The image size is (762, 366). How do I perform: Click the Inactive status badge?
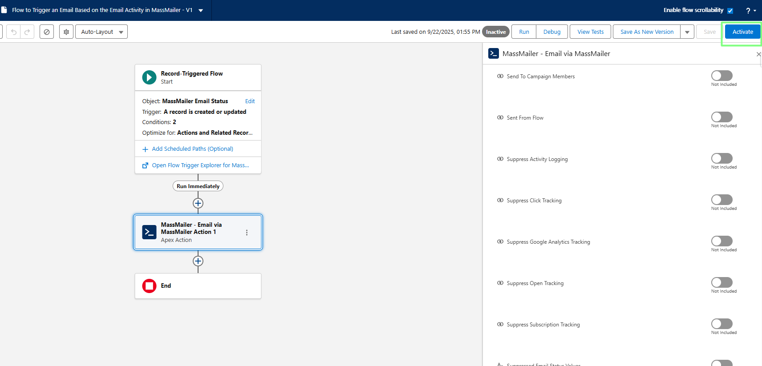[496, 32]
